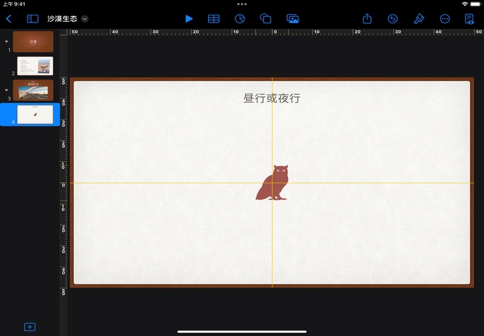
Task: Select slide 2 thumbnail
Action: point(35,66)
